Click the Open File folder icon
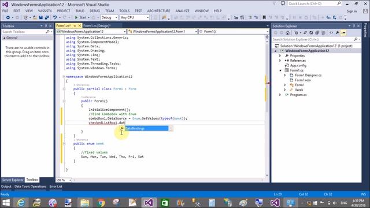 click(35, 17)
